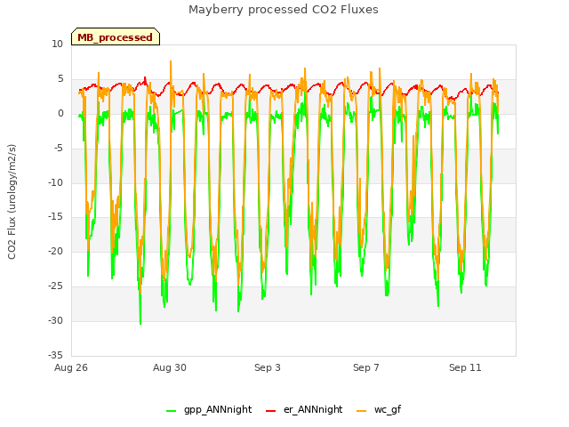Viewport: 569px width, 427px height.
Task: Click the 'Aug 26' x-axis label
Action: click(x=71, y=367)
